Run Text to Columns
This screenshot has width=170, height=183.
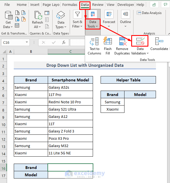coord(94,46)
